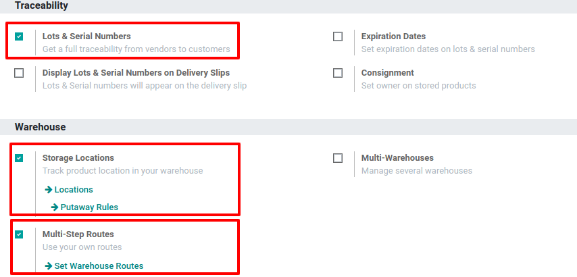Screen dimensions: 577x277
Task: Click the arrow icon beside Putaway Rules
Action: [54, 207]
